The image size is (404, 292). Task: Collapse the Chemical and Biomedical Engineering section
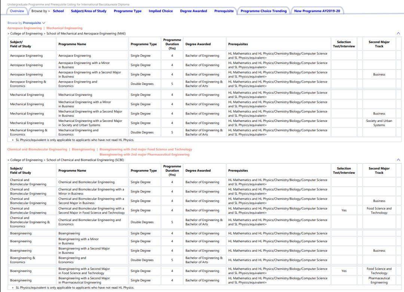coord(398,160)
